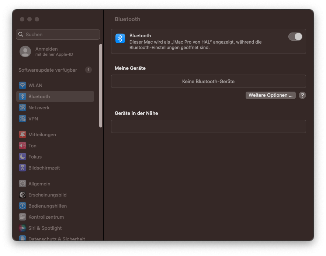
Task: Open Siri & Spotlight settings
Action: tap(55, 228)
